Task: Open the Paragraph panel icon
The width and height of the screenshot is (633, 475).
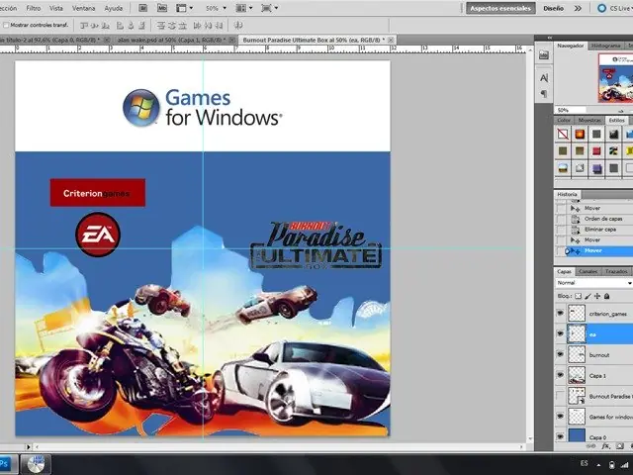Action: 544,94
